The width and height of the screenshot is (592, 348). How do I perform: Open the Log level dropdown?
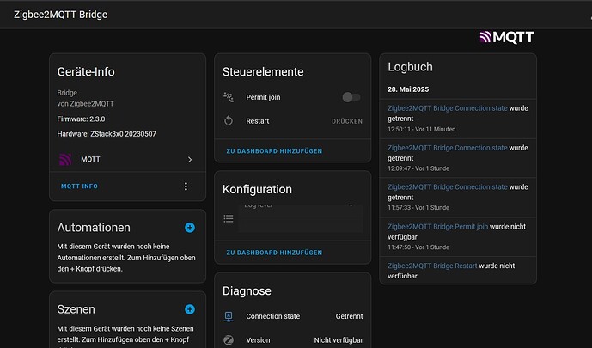click(x=301, y=218)
